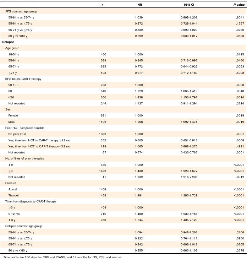Screen dimensions: 247x260
Task: Click the 95% CI column header
Action: [189, 5]
